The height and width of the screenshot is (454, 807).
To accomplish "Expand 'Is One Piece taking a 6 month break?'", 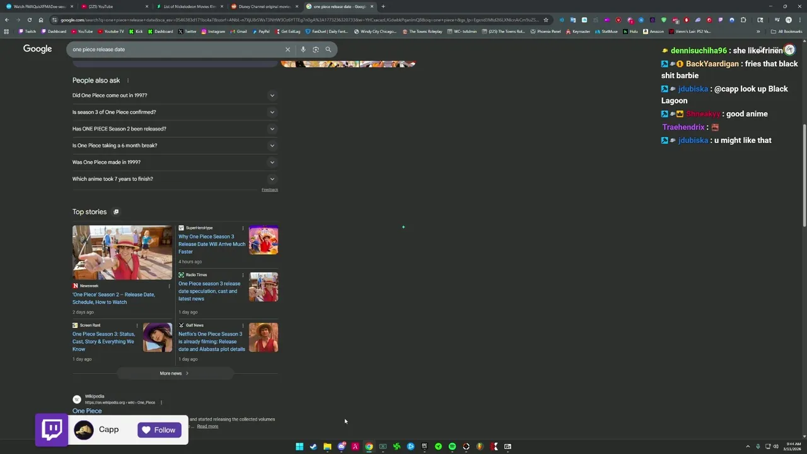I will coord(175,146).
